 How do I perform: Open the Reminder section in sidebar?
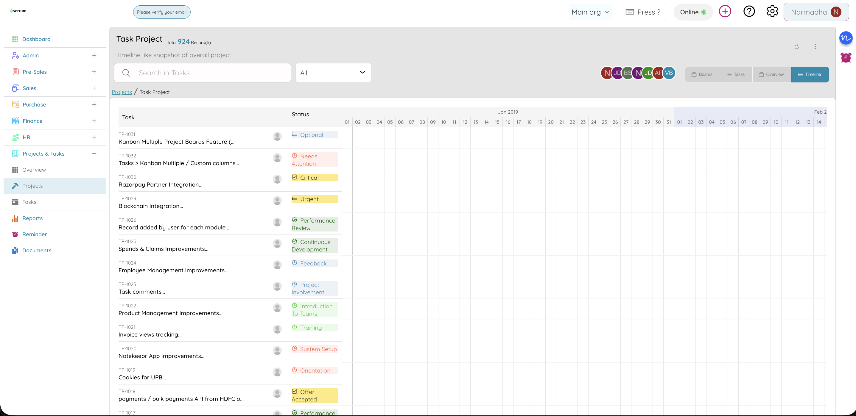[x=34, y=234]
